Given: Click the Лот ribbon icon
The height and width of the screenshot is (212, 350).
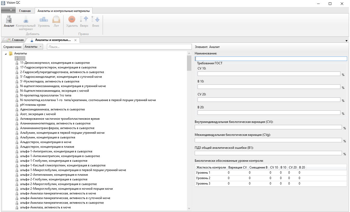Looking at the screenshot, I should 56,19.
